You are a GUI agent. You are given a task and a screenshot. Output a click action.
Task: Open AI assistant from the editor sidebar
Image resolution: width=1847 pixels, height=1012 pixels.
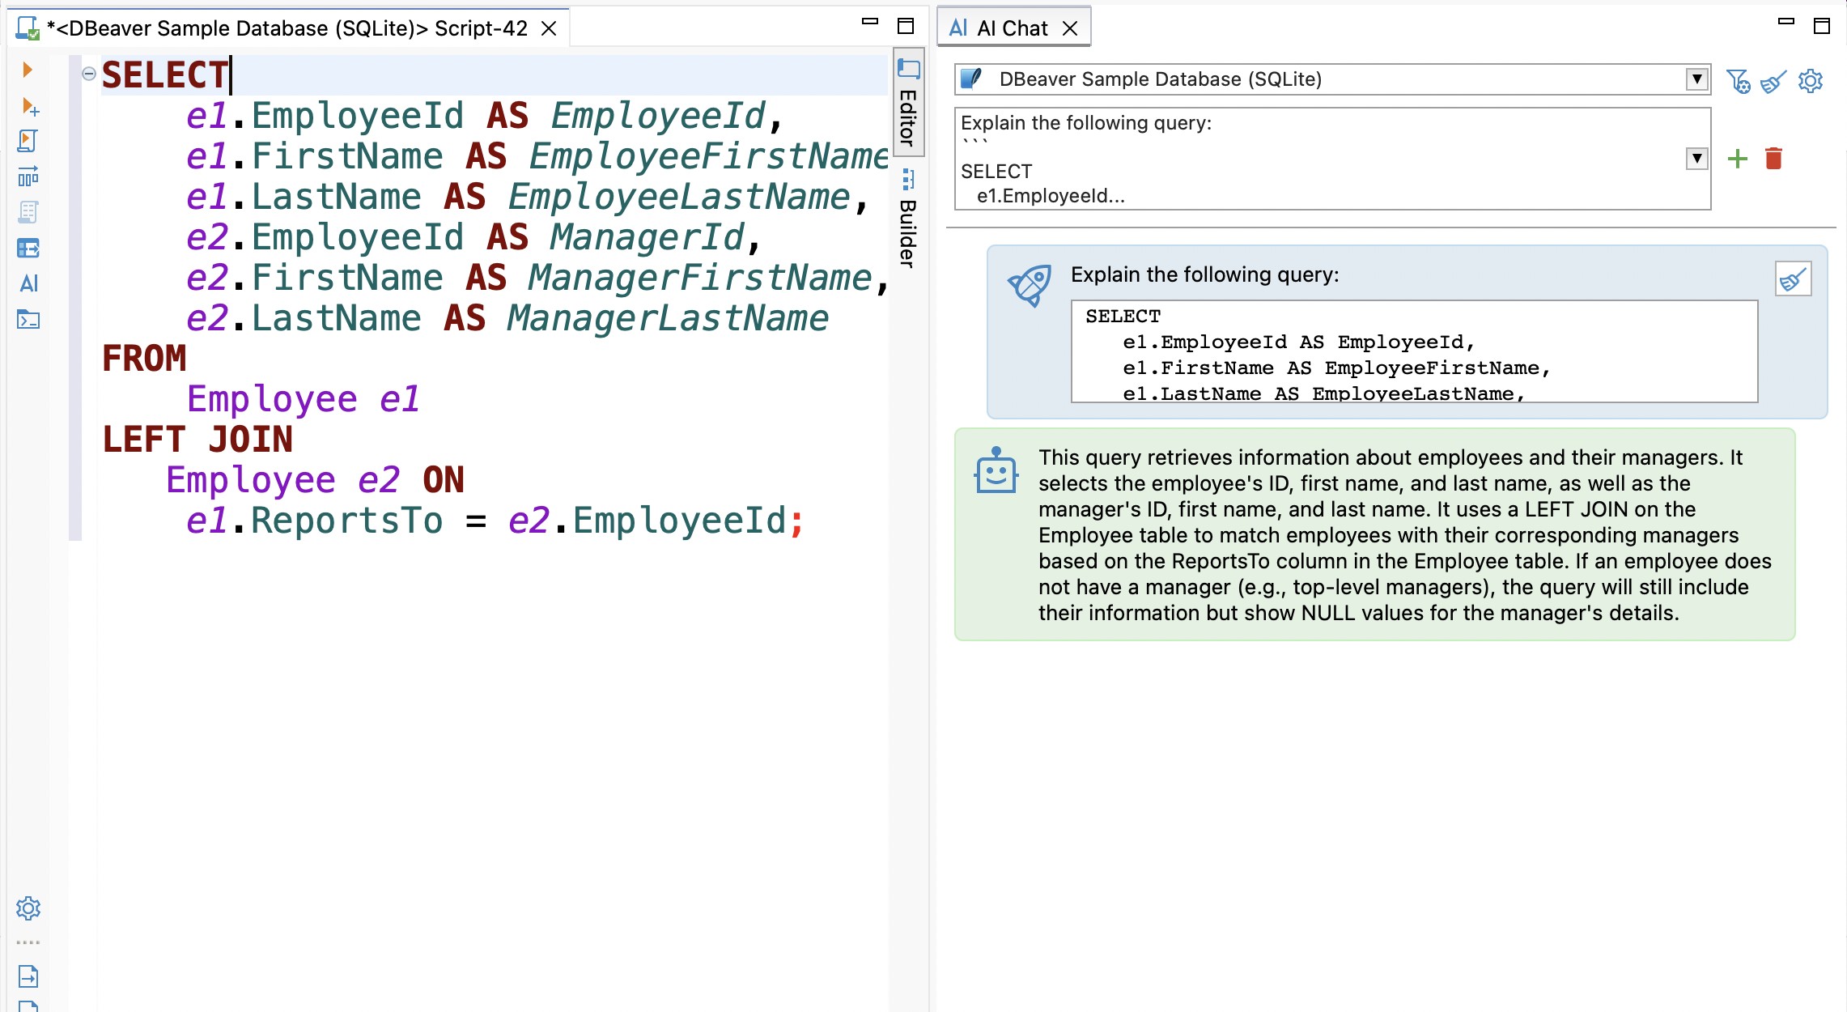tap(28, 283)
